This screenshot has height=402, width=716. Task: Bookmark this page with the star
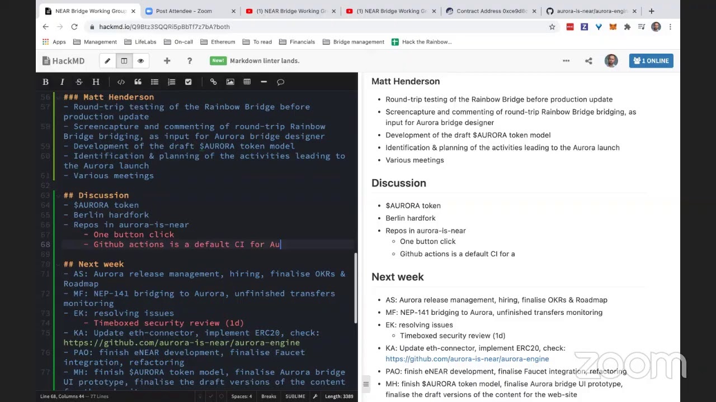[x=552, y=27]
